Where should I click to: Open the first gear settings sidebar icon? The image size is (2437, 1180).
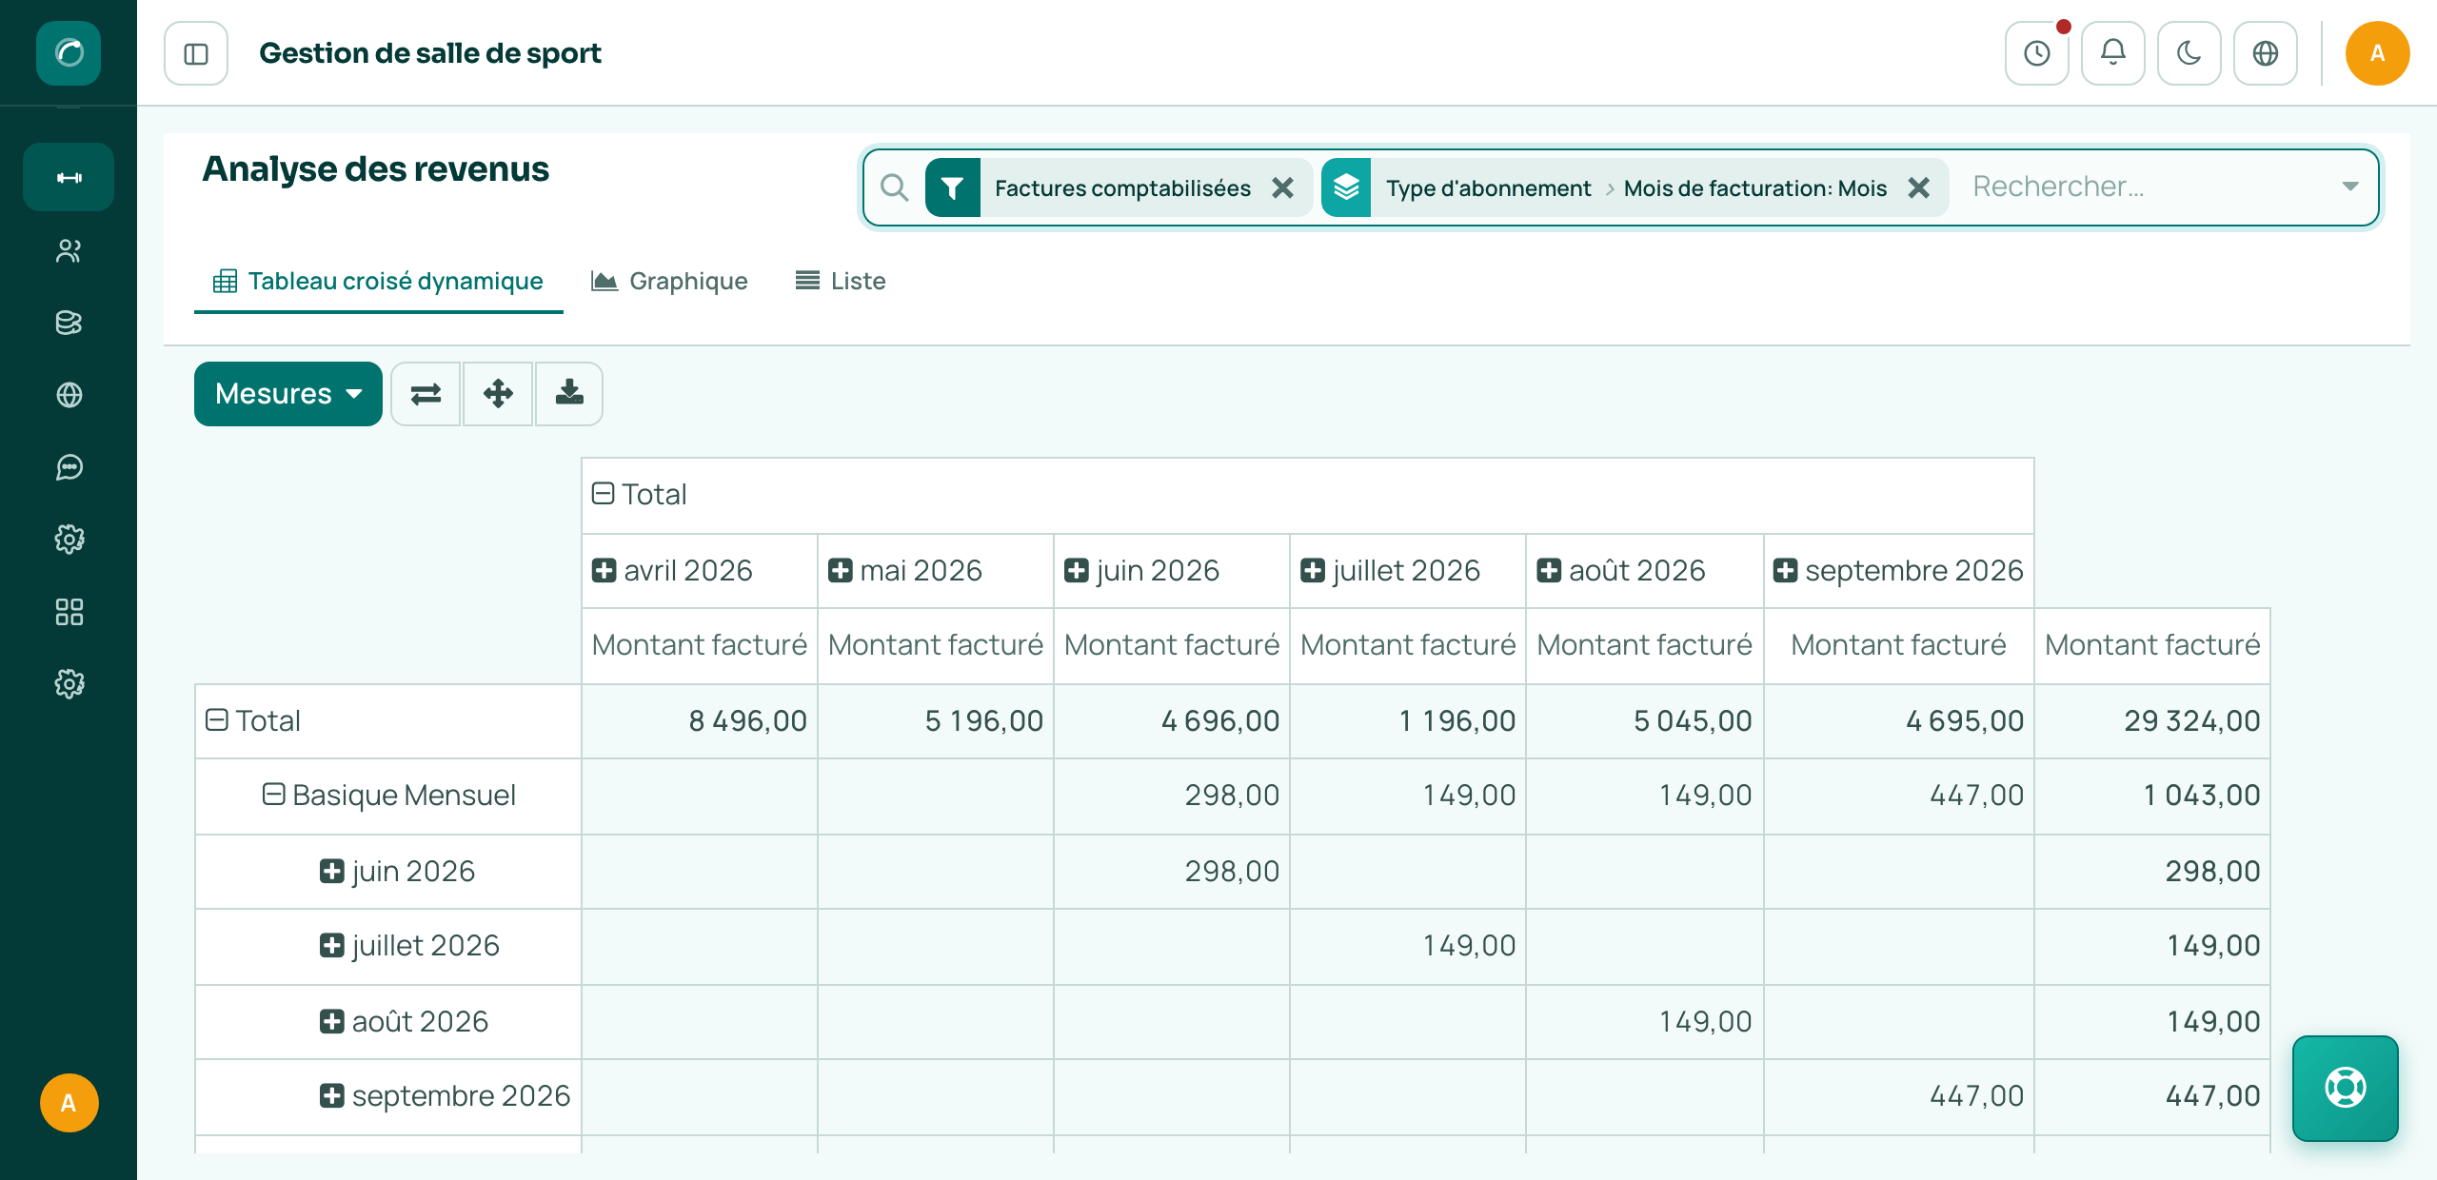point(69,540)
